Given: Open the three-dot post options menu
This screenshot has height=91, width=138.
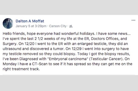Looking at the screenshot, I should 133,20.
